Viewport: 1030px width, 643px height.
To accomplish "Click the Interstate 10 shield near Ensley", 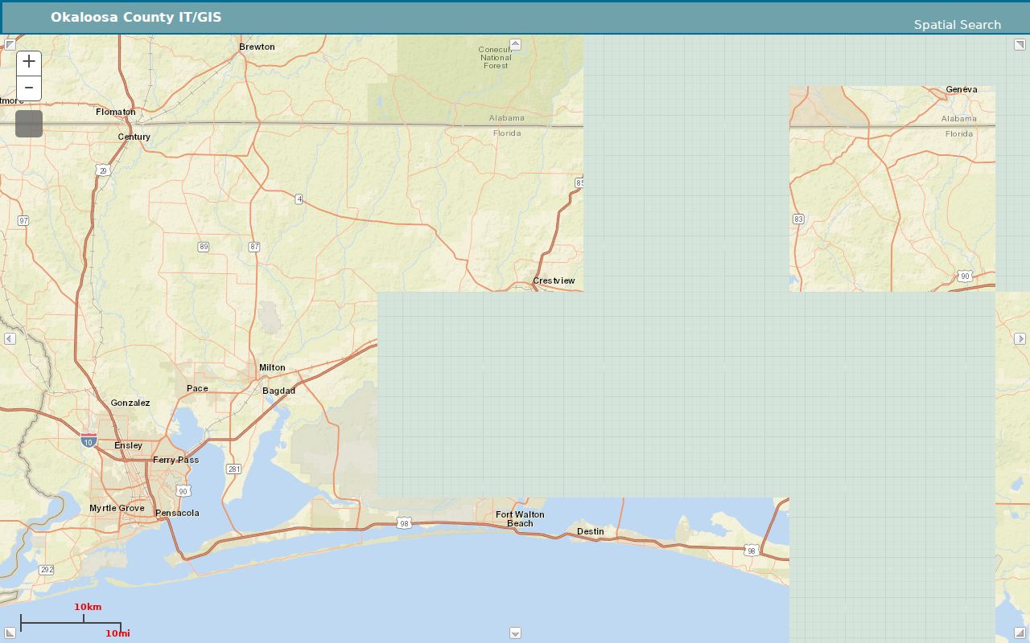I will pos(89,440).
